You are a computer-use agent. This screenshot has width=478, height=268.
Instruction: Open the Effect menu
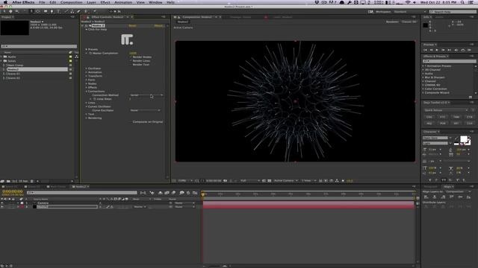tap(105, 2)
